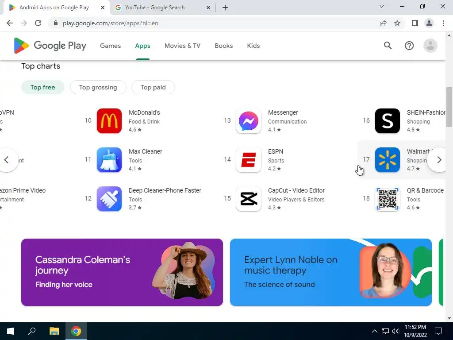Select Android Apps on Google Play tab
The height and width of the screenshot is (340, 453).
pos(54,8)
